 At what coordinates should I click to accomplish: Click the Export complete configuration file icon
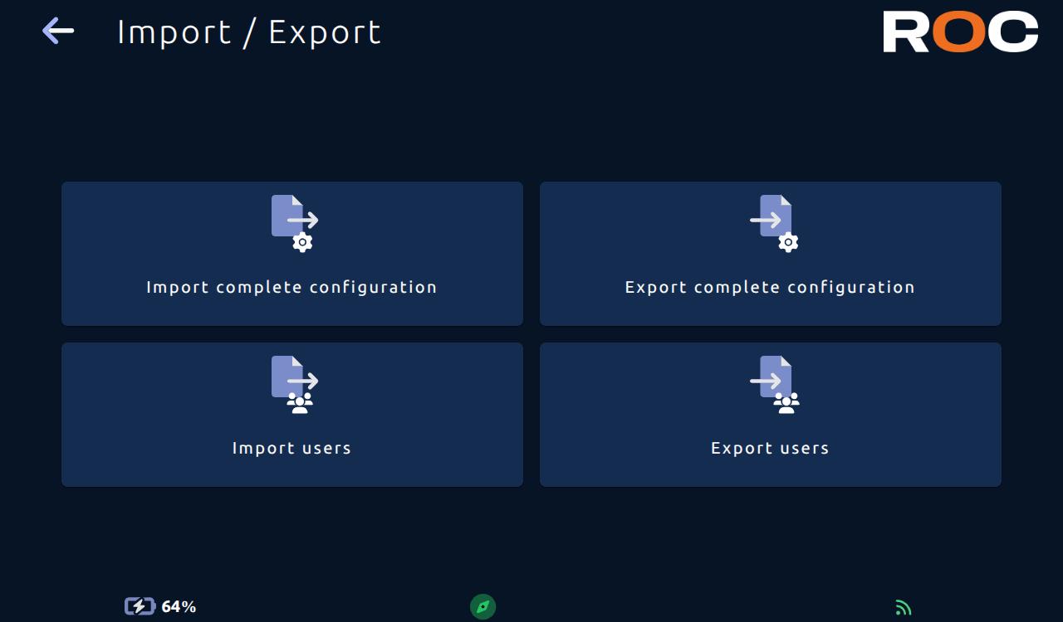click(x=773, y=223)
